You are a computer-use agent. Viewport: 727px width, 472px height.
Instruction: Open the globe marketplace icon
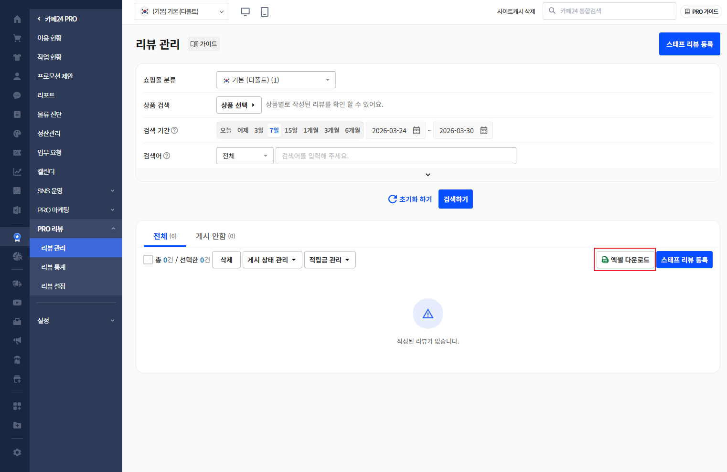pyautogui.click(x=17, y=256)
